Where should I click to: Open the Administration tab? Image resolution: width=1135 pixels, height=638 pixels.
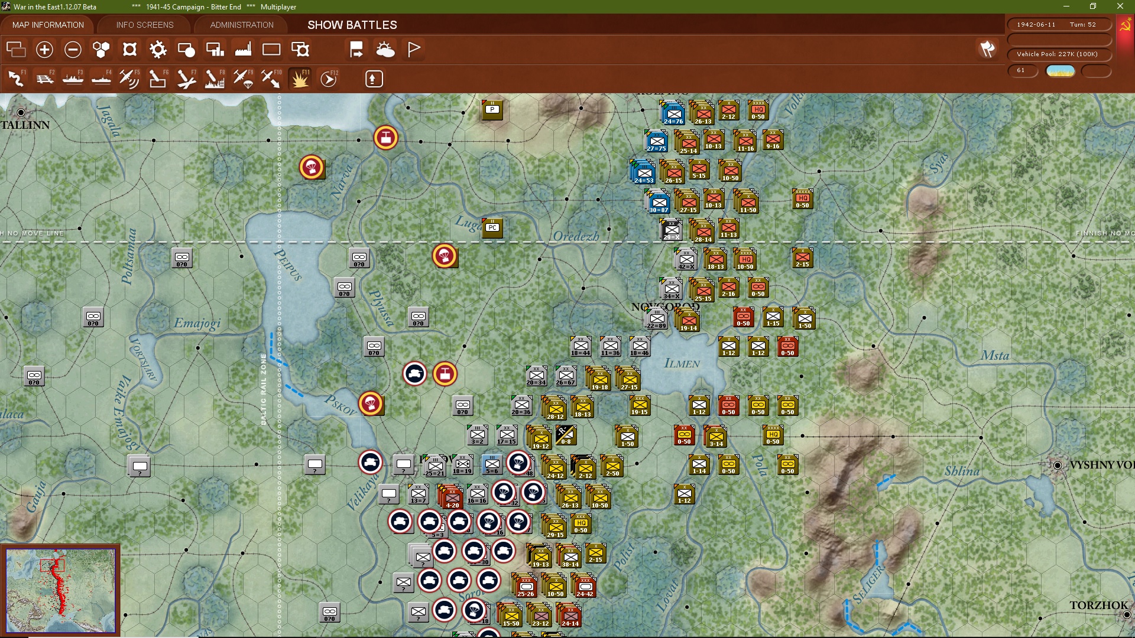pos(242,25)
